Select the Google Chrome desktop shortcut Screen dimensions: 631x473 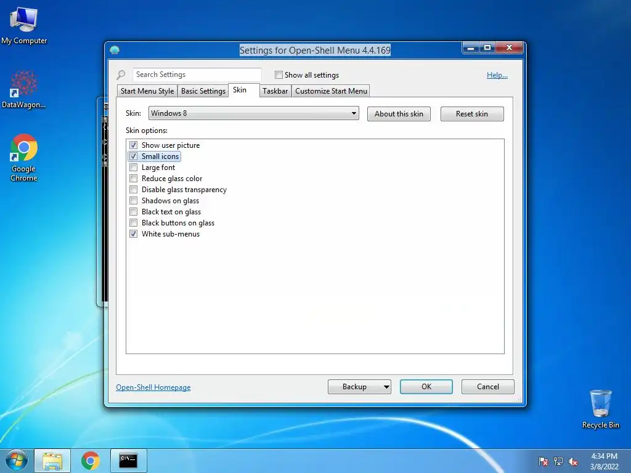point(24,157)
